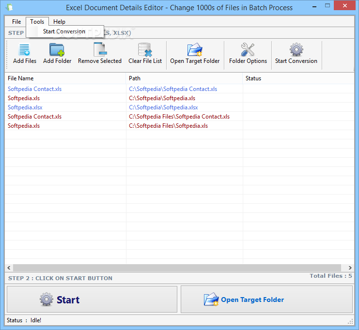Image resolution: width=359 pixels, height=330 pixels.
Task: Click path C:\Softpedia\Softpedia.xls
Action: coord(162,98)
